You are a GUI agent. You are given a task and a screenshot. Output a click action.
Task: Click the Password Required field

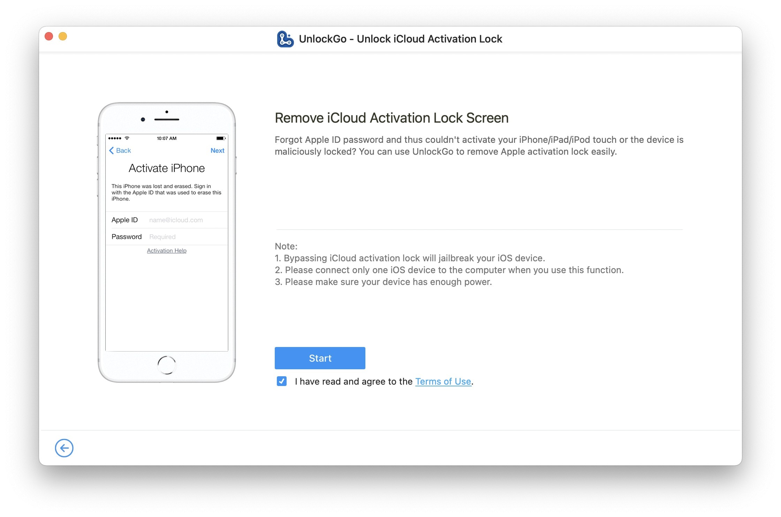click(x=162, y=237)
